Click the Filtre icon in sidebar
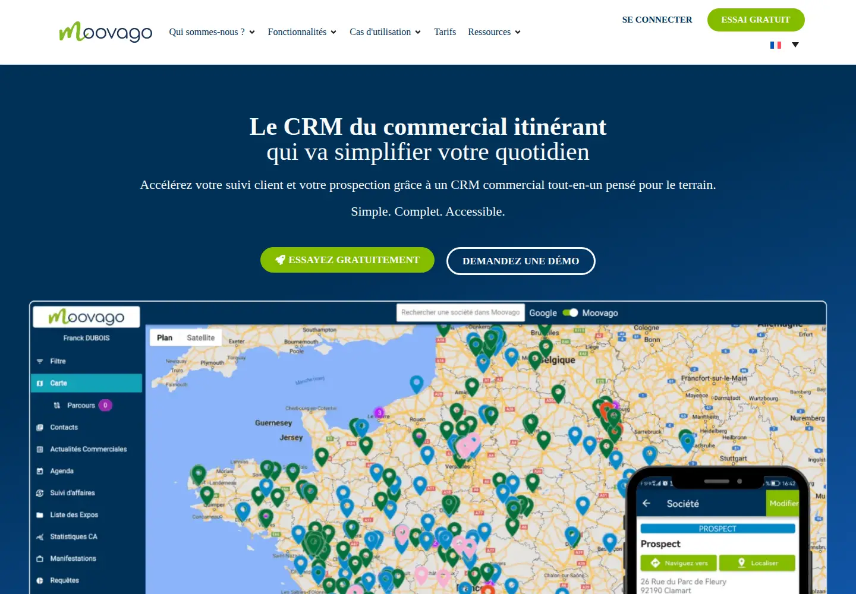 pyautogui.click(x=40, y=362)
